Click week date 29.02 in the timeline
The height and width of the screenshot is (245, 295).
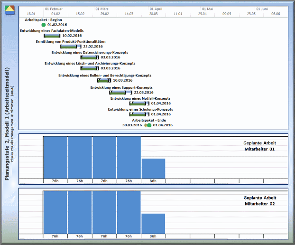click(x=105, y=14)
